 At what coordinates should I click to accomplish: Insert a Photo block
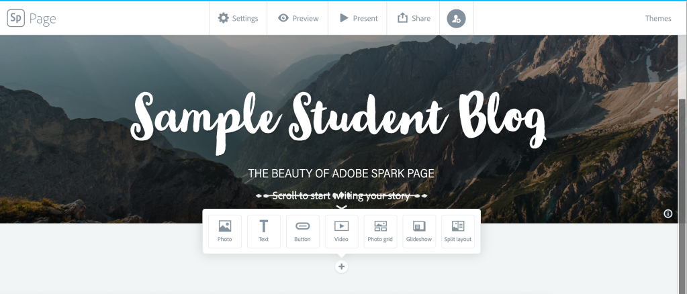coord(225,232)
